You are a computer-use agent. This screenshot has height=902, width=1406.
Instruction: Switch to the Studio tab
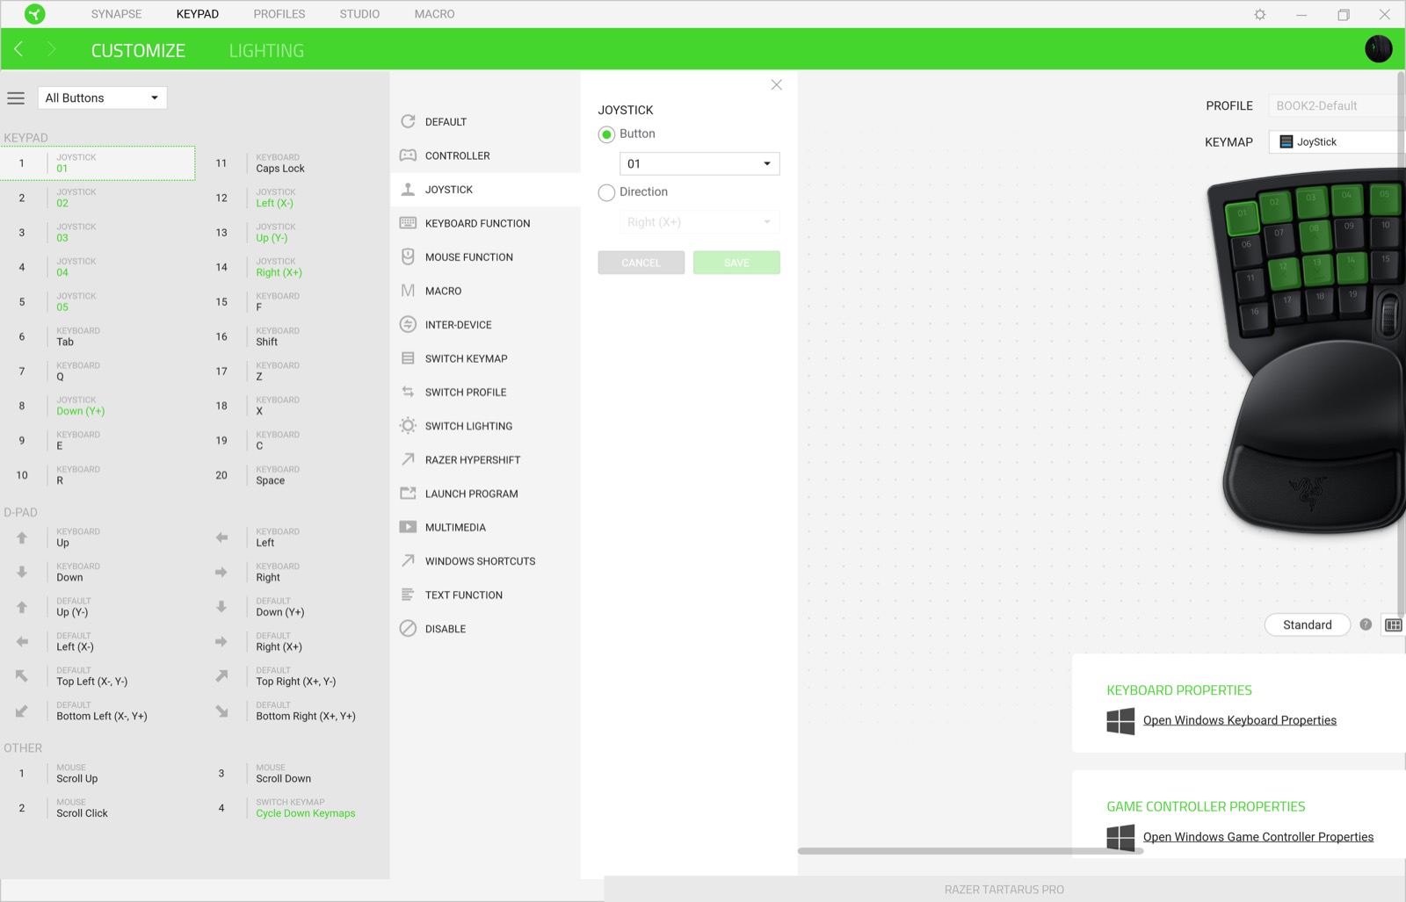(x=359, y=14)
